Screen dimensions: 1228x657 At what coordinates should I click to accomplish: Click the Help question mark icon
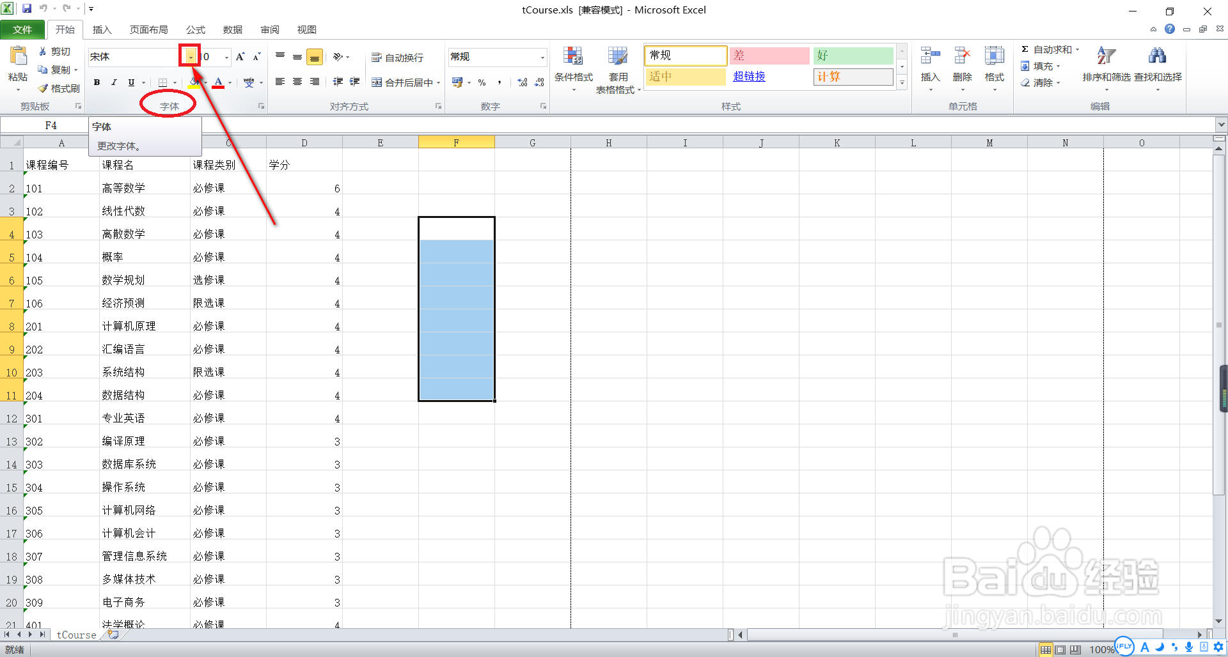pyautogui.click(x=1170, y=29)
